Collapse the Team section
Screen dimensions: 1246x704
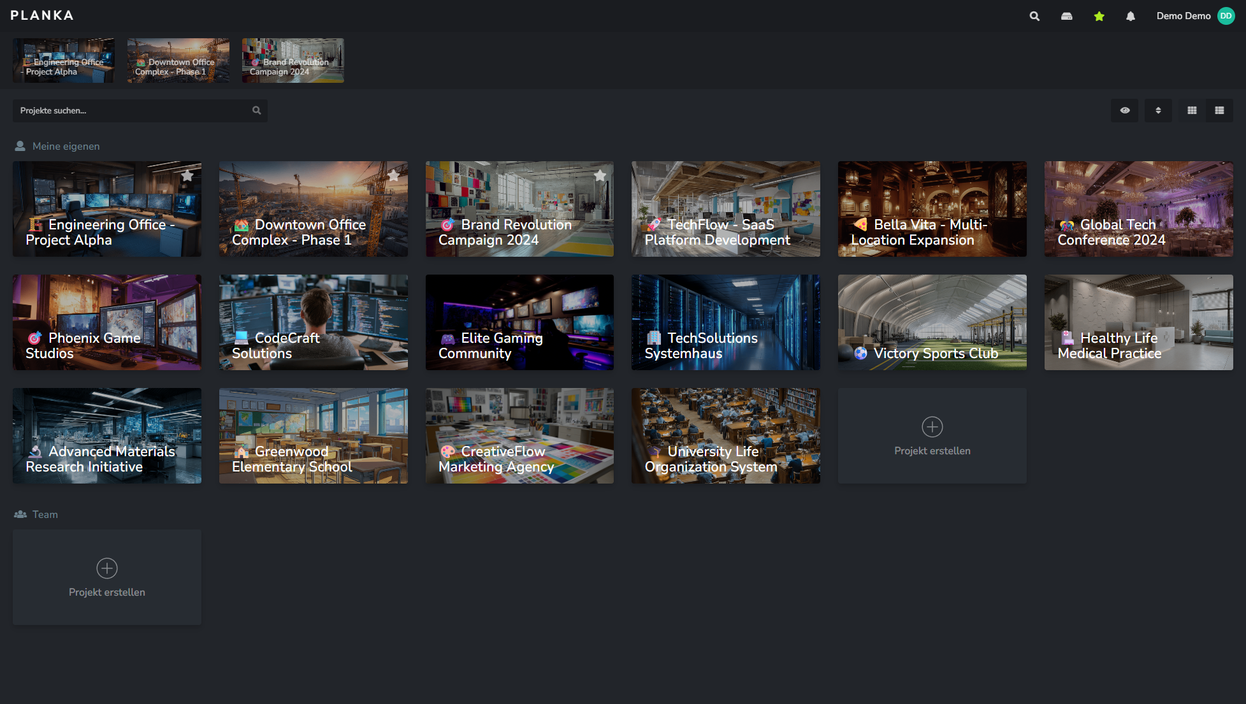[45, 514]
